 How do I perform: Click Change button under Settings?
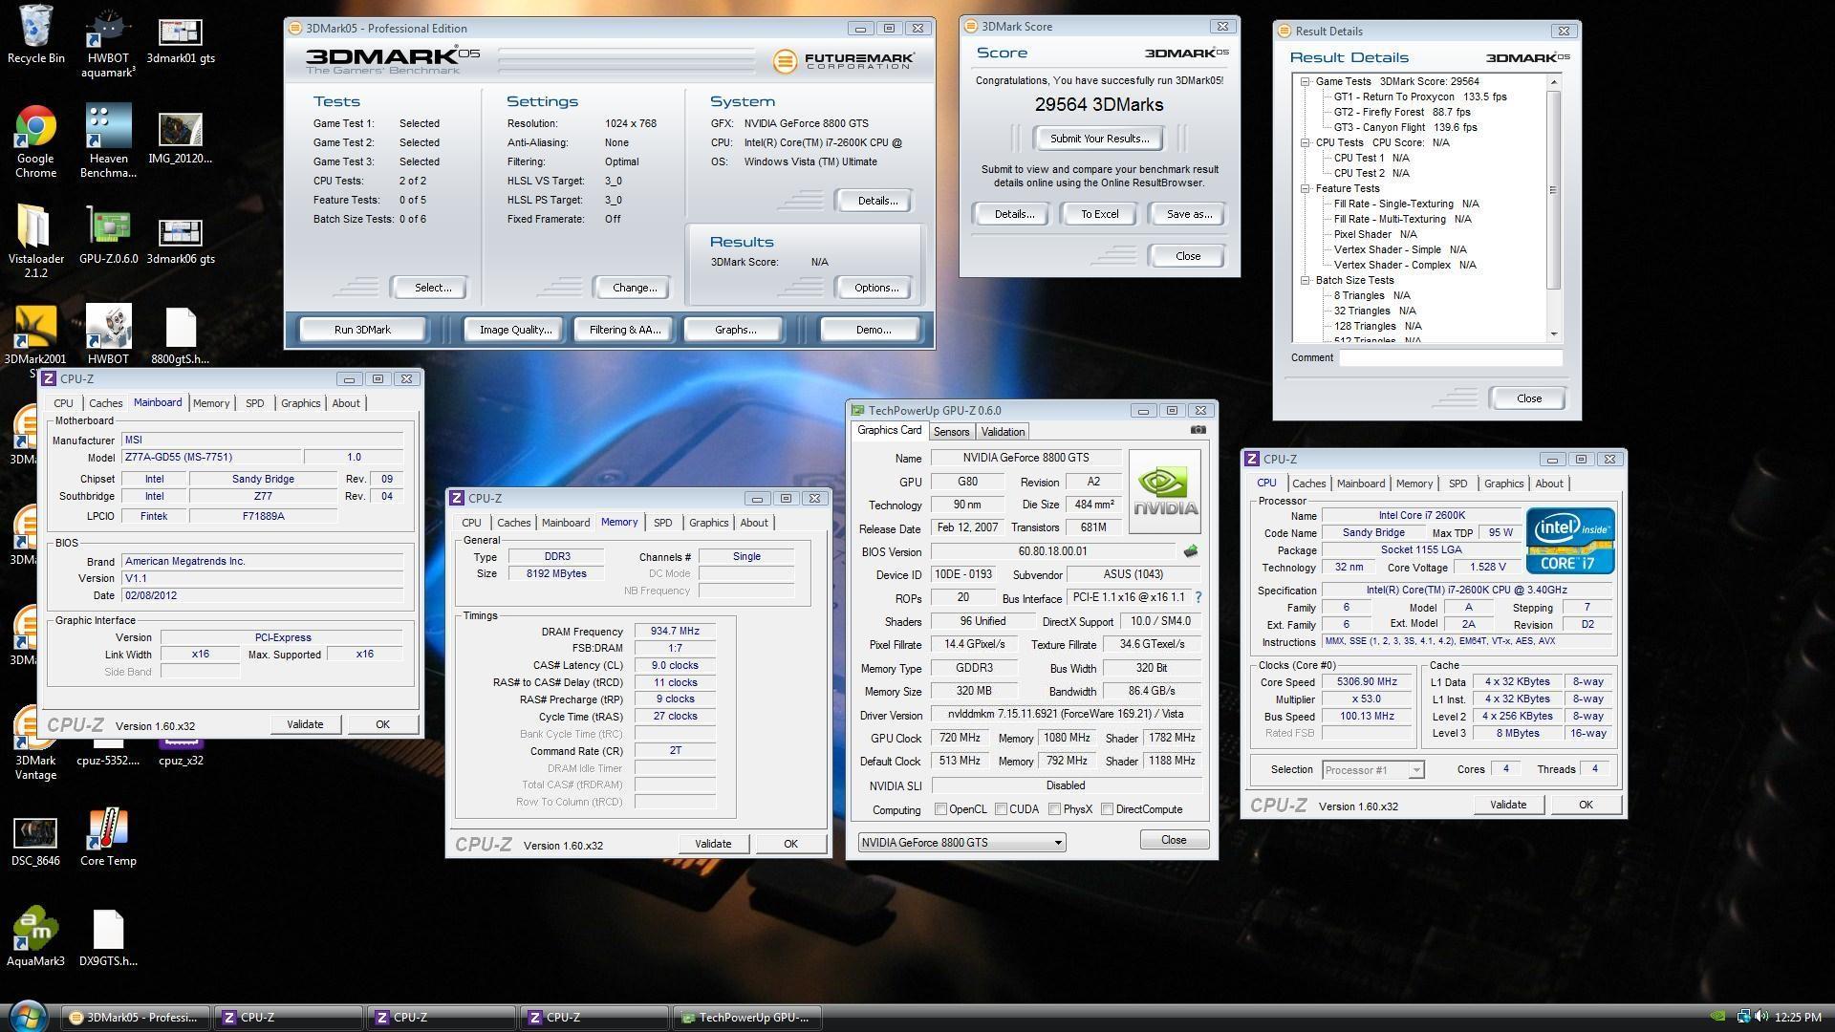click(634, 288)
